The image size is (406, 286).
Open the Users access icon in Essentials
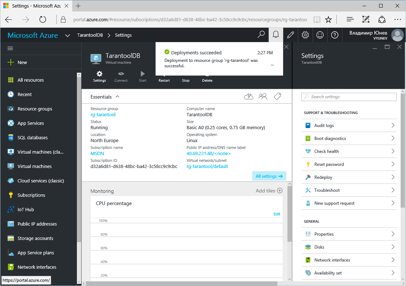[x=263, y=96]
